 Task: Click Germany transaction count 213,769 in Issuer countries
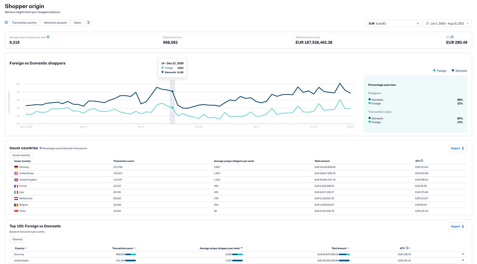pyautogui.click(x=118, y=167)
